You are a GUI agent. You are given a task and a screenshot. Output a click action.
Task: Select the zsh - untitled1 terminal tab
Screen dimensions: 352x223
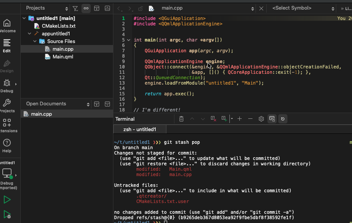coord(139,129)
